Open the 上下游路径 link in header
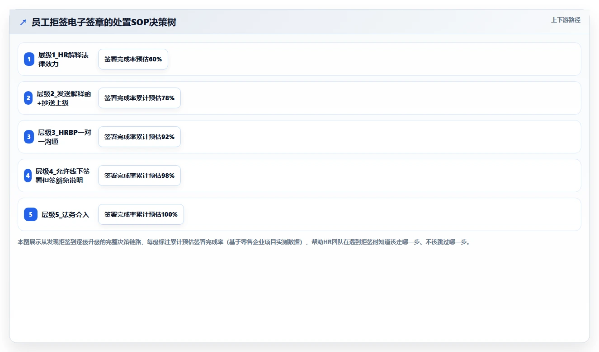 tap(566, 20)
